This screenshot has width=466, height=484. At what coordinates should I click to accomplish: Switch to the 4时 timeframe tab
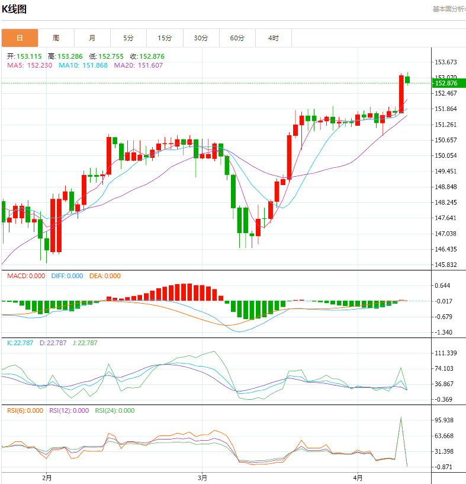(273, 38)
